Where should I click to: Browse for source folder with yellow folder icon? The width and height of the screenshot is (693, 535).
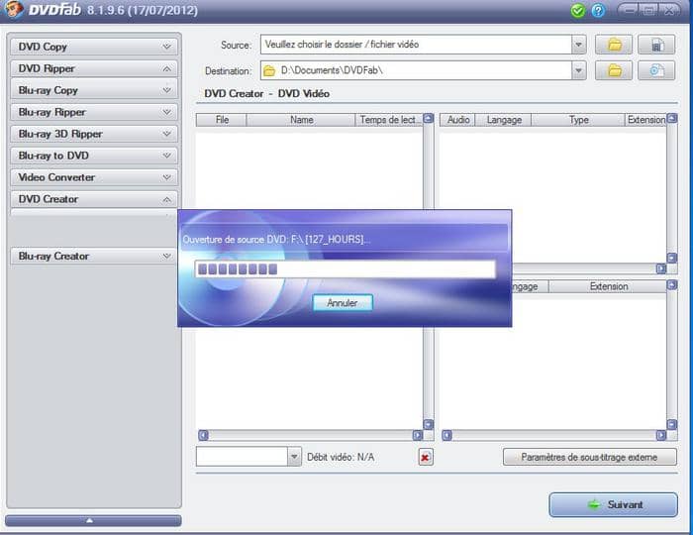(614, 45)
